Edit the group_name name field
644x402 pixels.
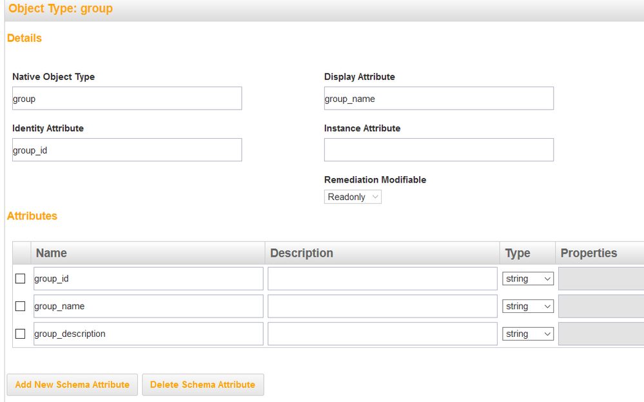click(148, 307)
